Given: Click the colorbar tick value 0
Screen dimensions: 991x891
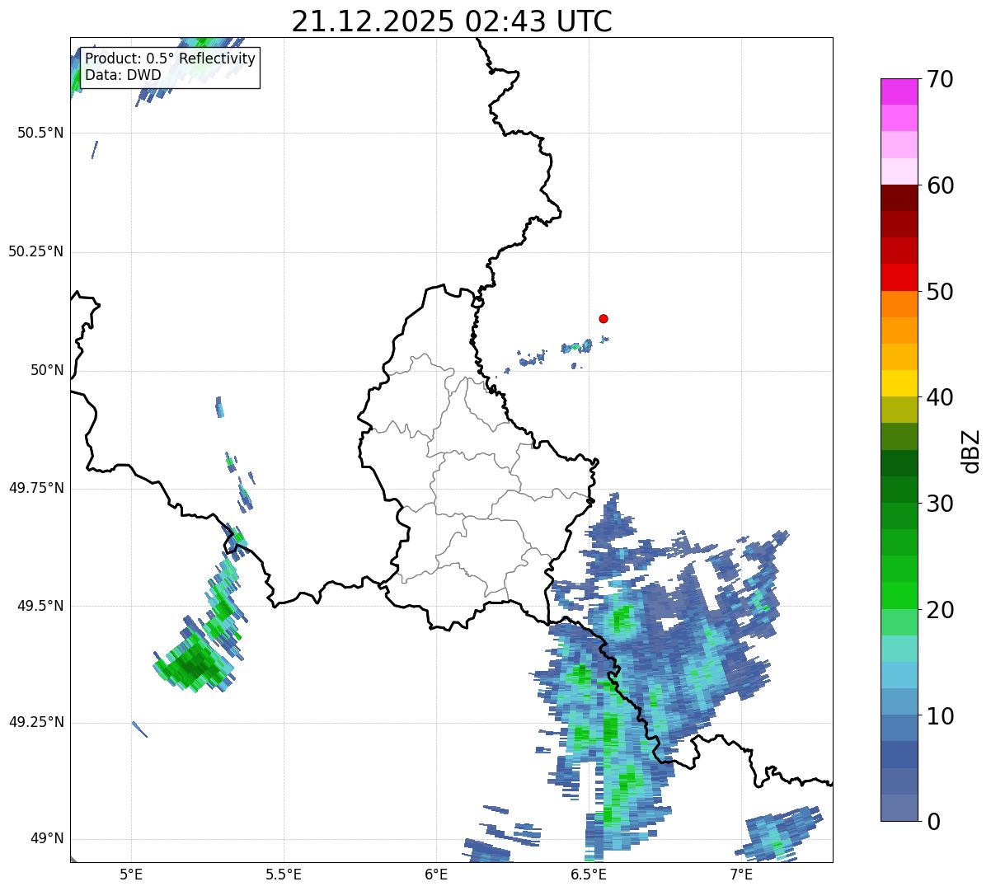Looking at the screenshot, I should pos(933,822).
